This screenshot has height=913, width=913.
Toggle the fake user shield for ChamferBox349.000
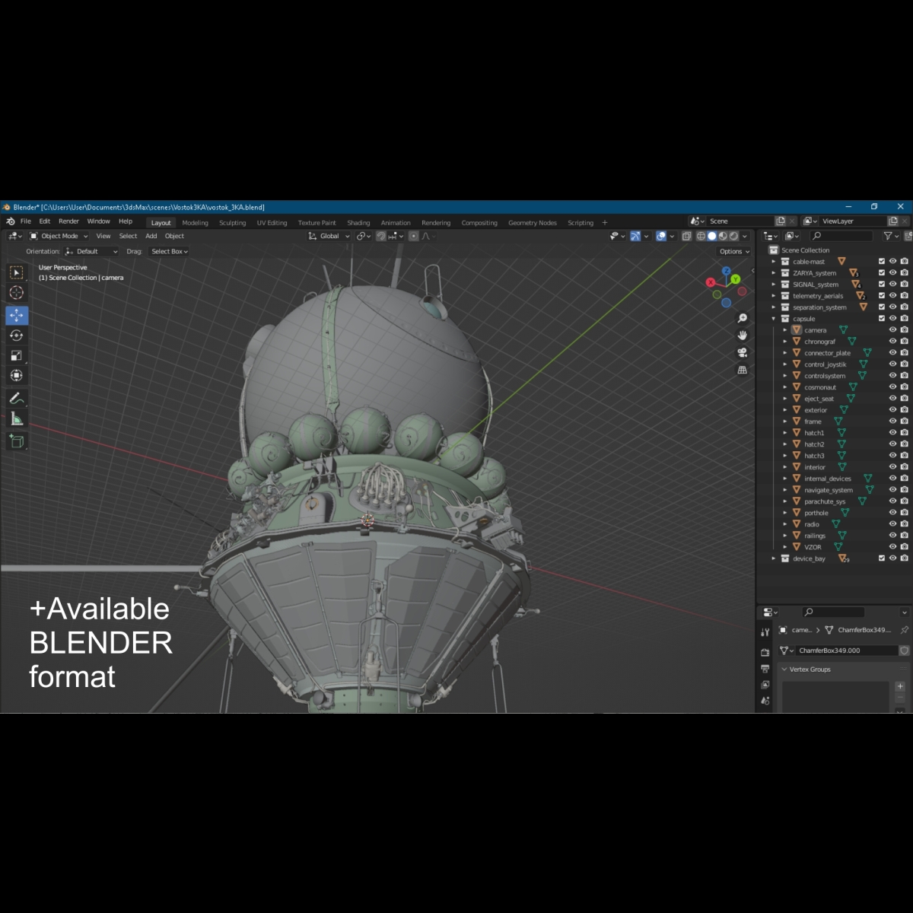(x=904, y=651)
